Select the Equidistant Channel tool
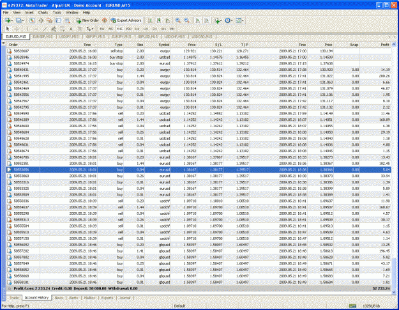This screenshot has height=310, width=399. pos(54,29)
